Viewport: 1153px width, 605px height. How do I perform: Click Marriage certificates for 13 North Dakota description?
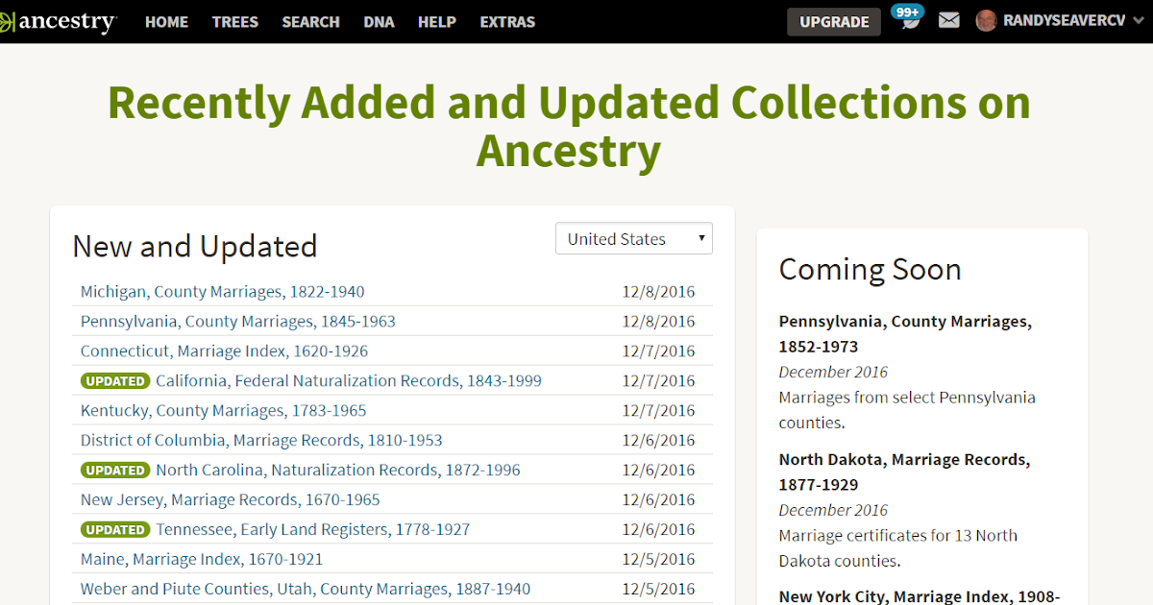[x=898, y=548]
